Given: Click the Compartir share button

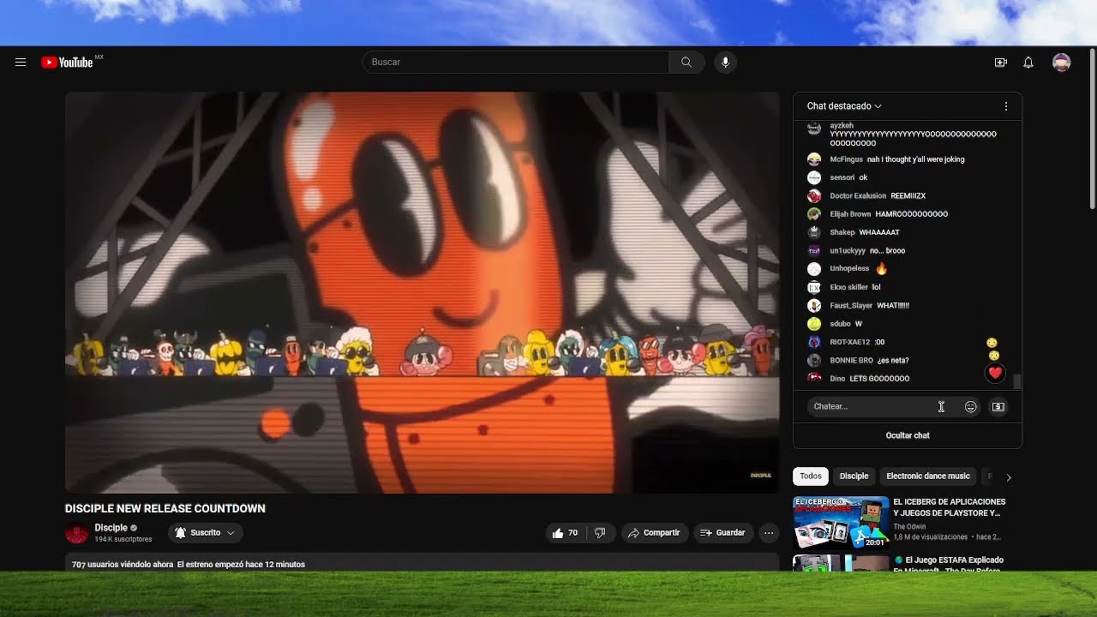Looking at the screenshot, I should [654, 533].
